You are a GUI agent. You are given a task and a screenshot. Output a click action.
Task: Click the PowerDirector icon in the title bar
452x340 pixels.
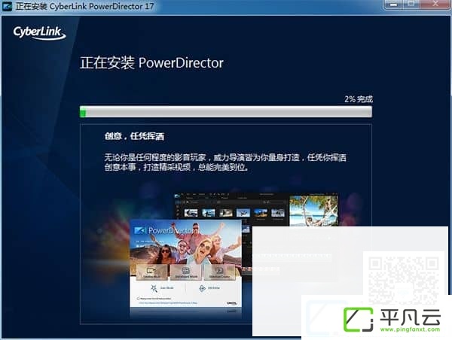pos(7,6)
